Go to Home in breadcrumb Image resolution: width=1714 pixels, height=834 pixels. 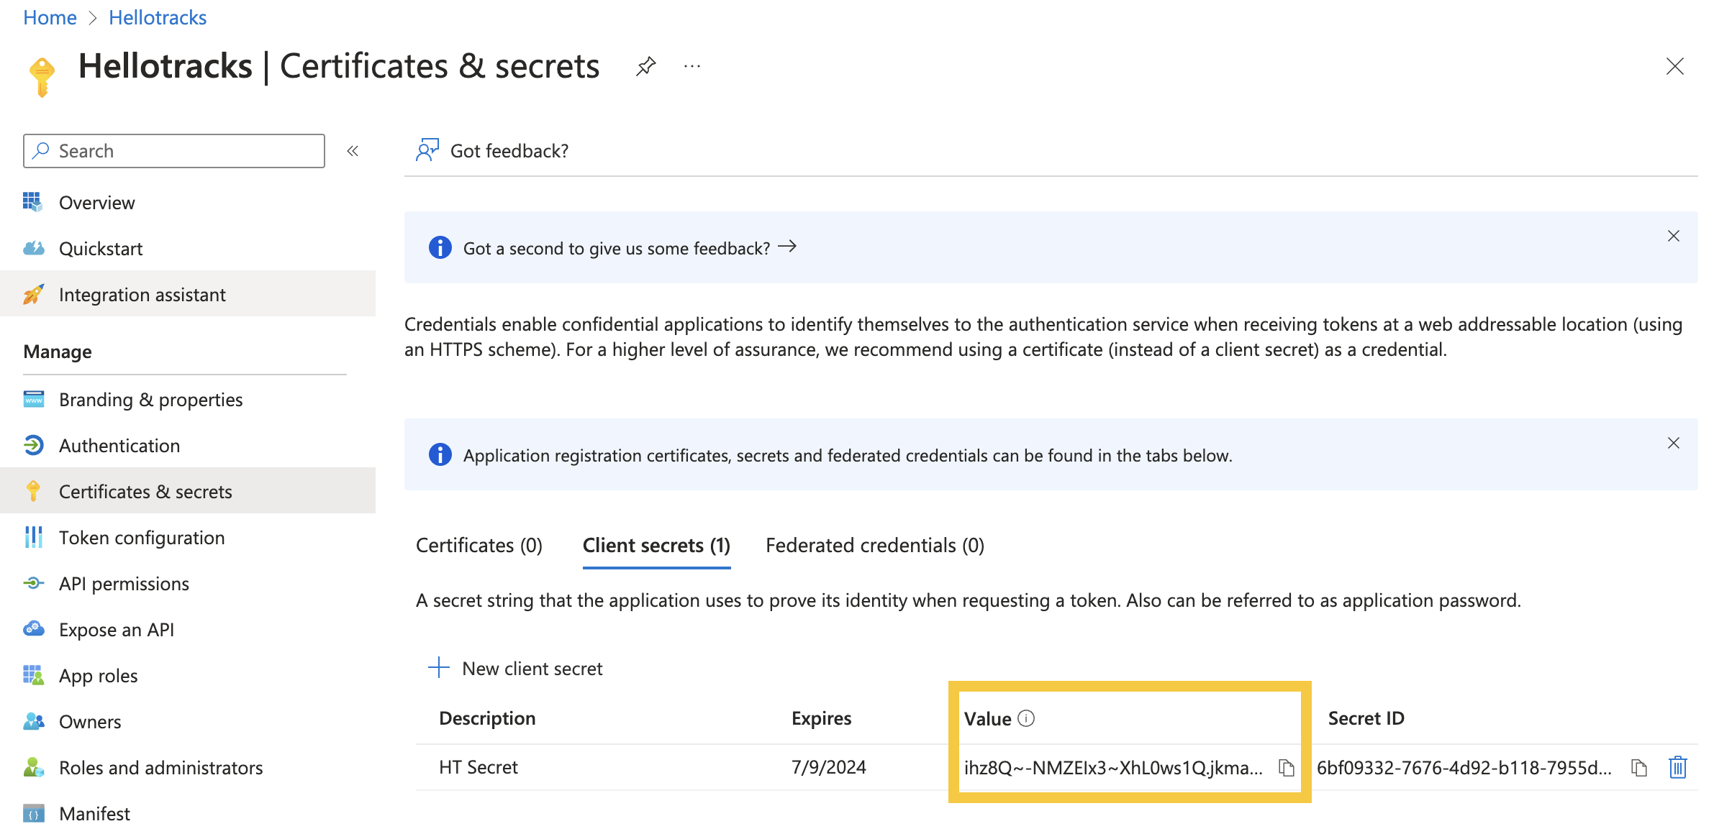coord(50,17)
